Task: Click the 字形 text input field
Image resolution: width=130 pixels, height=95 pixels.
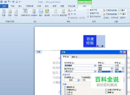Action: coord(106,65)
